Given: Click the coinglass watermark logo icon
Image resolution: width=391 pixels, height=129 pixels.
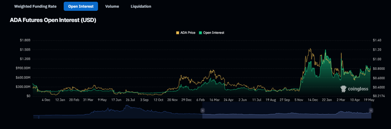Looking at the screenshot, I should [343, 89].
